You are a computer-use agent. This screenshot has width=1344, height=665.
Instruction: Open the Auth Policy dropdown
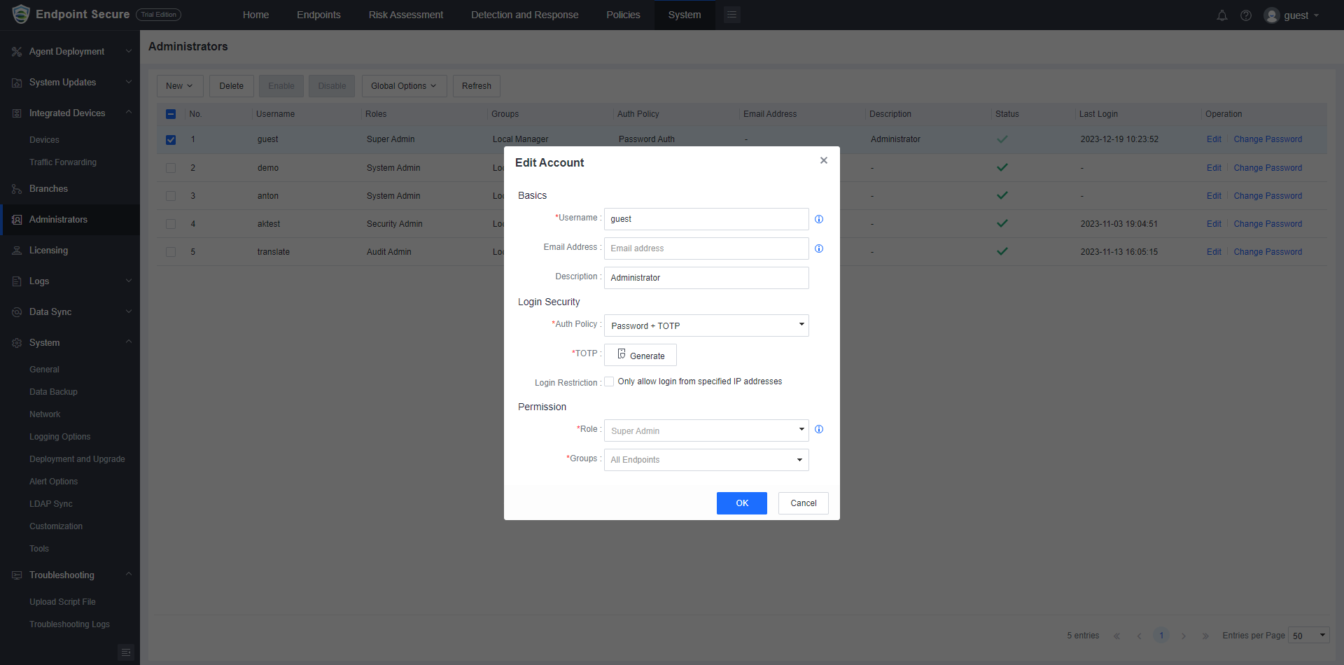pyautogui.click(x=706, y=325)
